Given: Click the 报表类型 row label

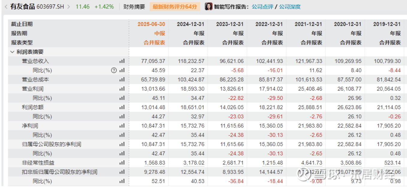Looking at the screenshot, I should tap(22, 43).
